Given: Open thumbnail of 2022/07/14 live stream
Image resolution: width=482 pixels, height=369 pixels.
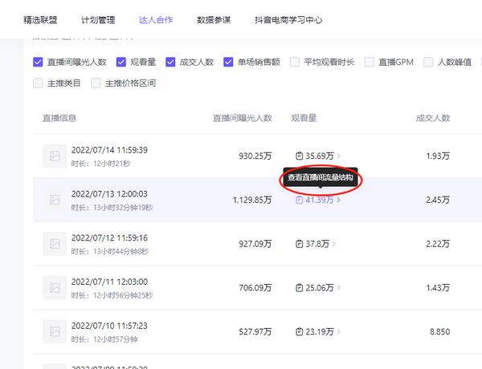Looking at the screenshot, I should tap(55, 156).
